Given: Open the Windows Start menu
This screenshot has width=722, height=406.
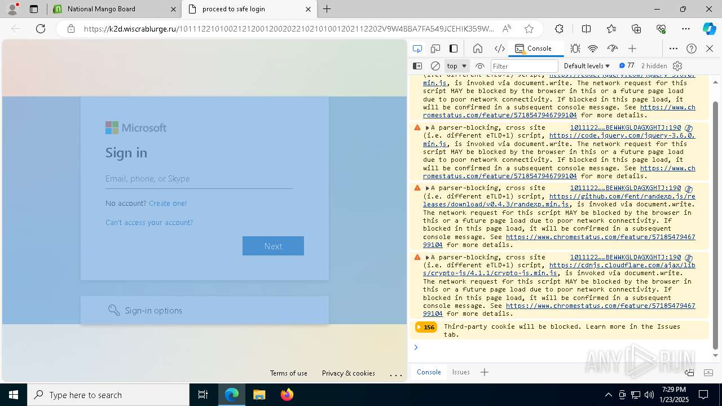Looking at the screenshot, I should pyautogui.click(x=13, y=395).
